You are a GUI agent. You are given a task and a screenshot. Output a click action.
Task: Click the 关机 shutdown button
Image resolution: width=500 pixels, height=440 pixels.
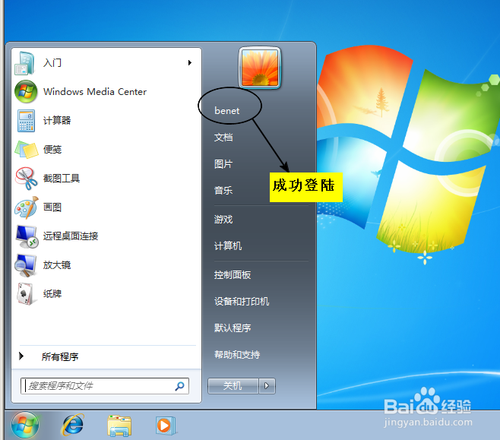[233, 386]
